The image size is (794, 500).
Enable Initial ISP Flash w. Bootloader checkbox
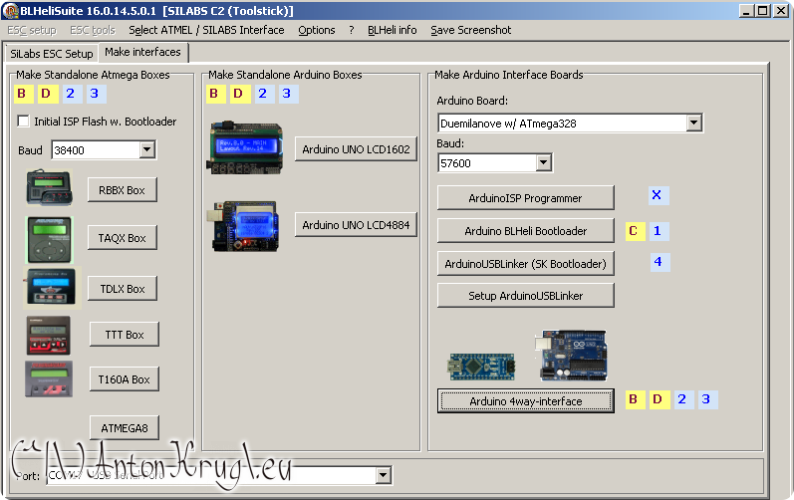23,121
